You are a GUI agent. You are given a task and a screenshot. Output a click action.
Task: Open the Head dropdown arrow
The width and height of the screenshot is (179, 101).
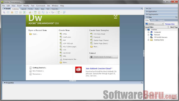tap(50, 13)
